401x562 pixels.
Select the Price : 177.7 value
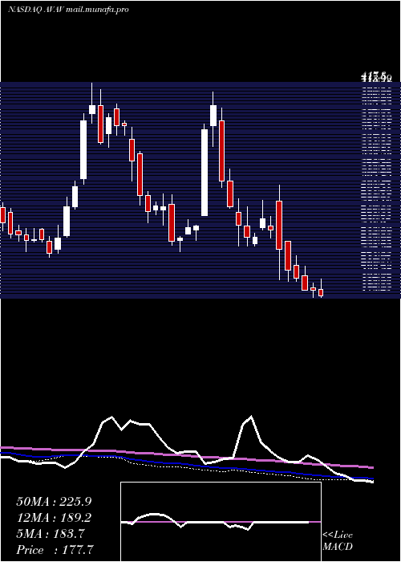coord(55,550)
